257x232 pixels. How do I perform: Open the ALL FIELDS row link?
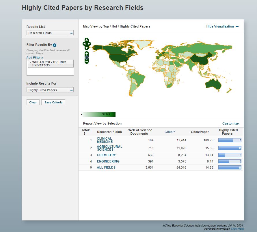point(106,167)
